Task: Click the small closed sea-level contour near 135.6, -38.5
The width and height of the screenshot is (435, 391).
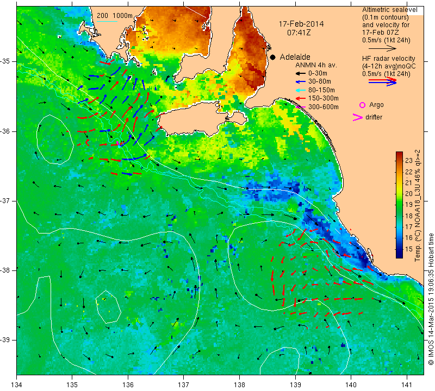Action: [108, 307]
